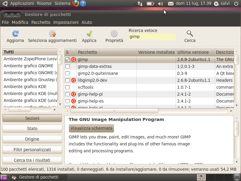The height and width of the screenshot is (181, 241).
Task: Apply changes with the Applica checkmark
Action: pos(89,33)
